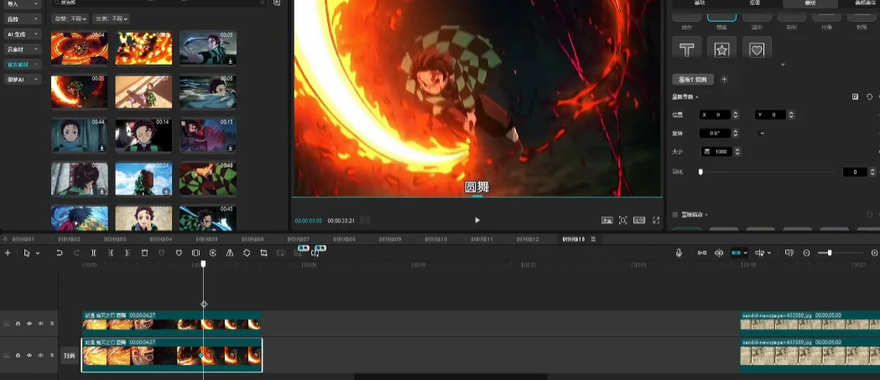The image size is (880, 380).
Task: Switch to timeline tab 05
Action: (x=206, y=239)
